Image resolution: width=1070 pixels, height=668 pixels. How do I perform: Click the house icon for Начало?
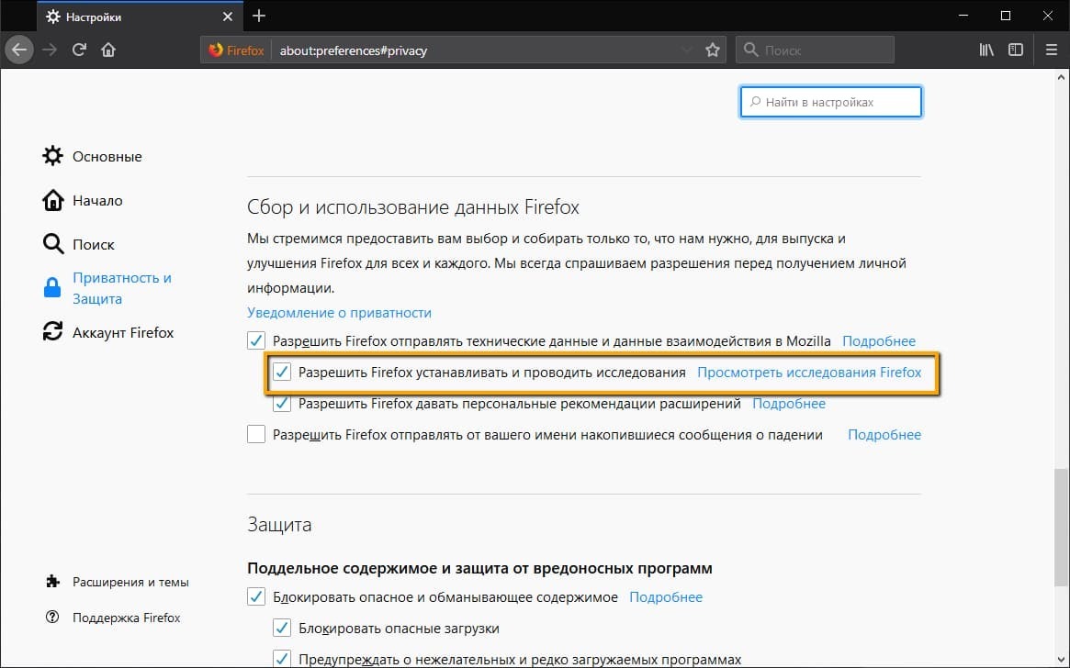point(52,200)
